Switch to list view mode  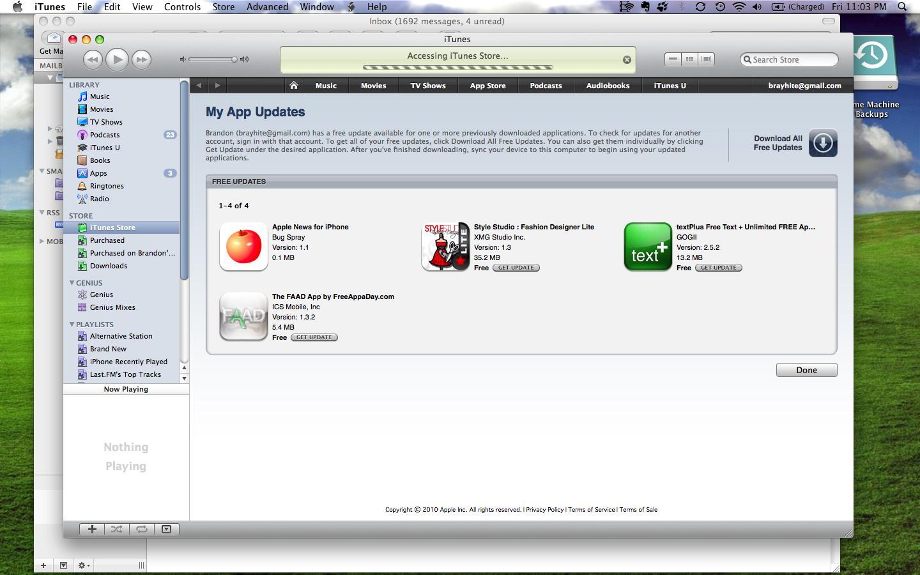pyautogui.click(x=673, y=59)
